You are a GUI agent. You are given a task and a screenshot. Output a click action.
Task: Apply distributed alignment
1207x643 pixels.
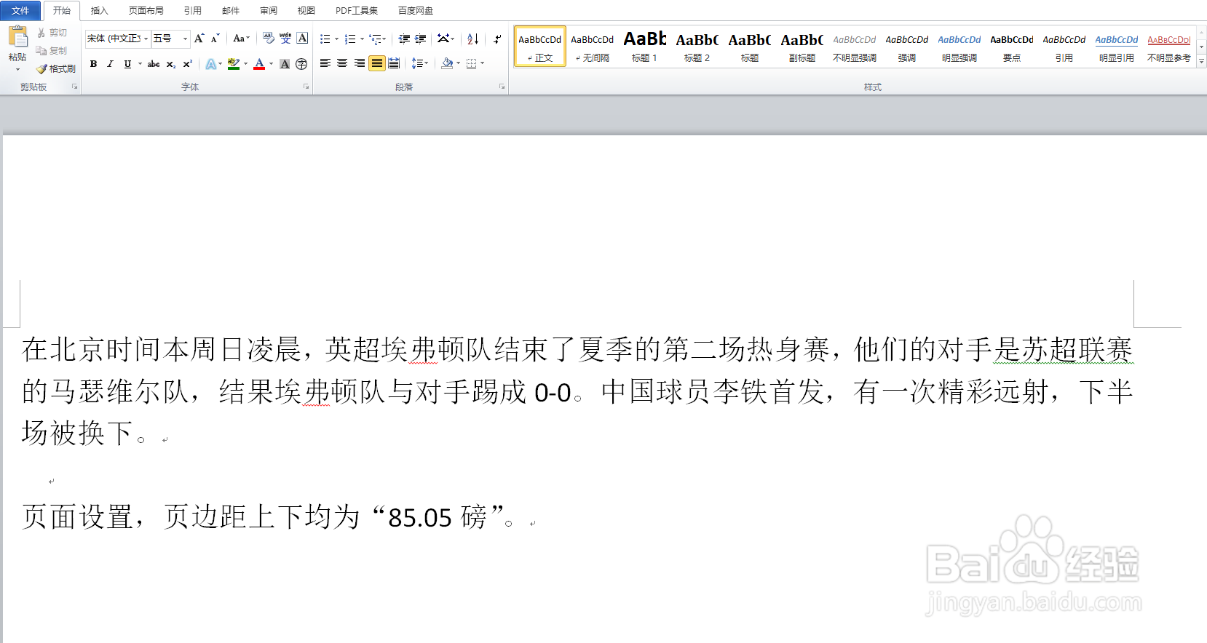394,63
